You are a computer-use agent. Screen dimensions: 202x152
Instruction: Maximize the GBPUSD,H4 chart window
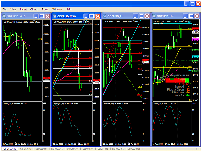[x=191, y=16]
